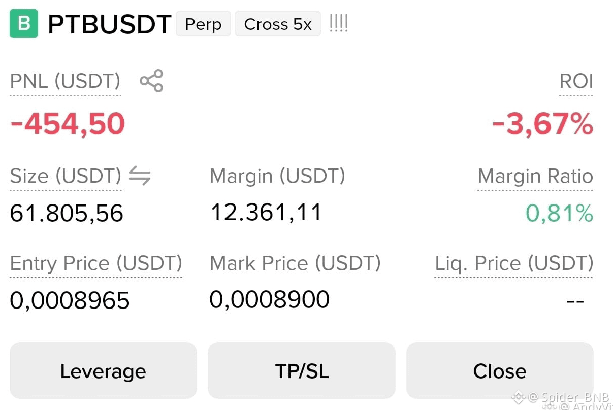The height and width of the screenshot is (410, 613).
Task: Show Liq. Price (USDT) explanation
Action: tap(514, 263)
